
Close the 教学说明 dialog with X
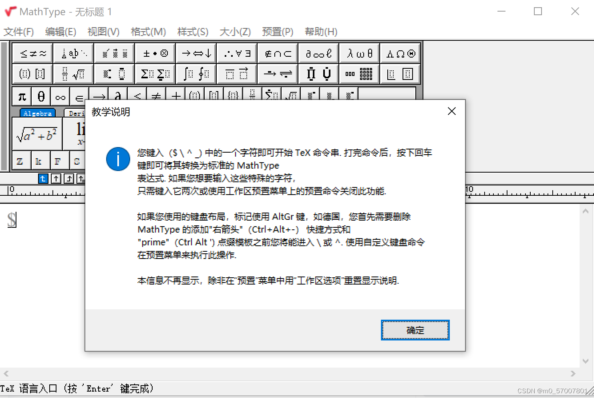tap(451, 111)
